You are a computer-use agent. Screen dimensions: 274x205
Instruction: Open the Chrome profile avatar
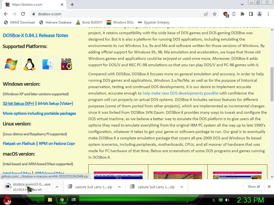pos(260,14)
